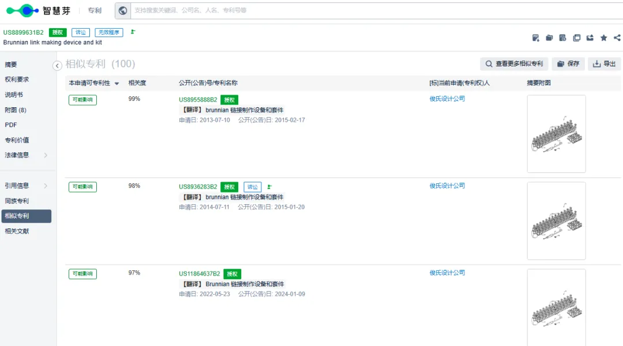Viewport: 623px width, 346px height.
Task: Click the inbox alert icon in toolbar
Action: click(590, 37)
